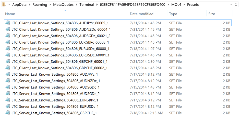The height and width of the screenshot is (120, 240).
Task: Sort by Size column header
Action: tap(212, 14)
